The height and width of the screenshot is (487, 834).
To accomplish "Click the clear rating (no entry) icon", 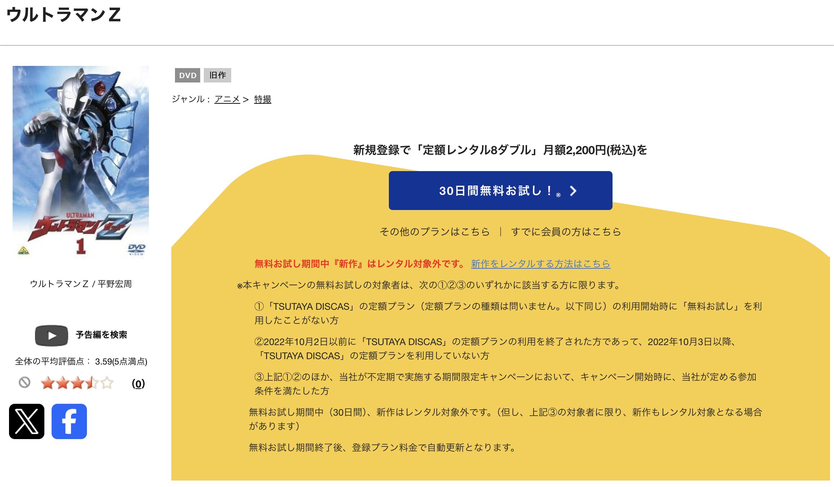I will [x=25, y=382].
